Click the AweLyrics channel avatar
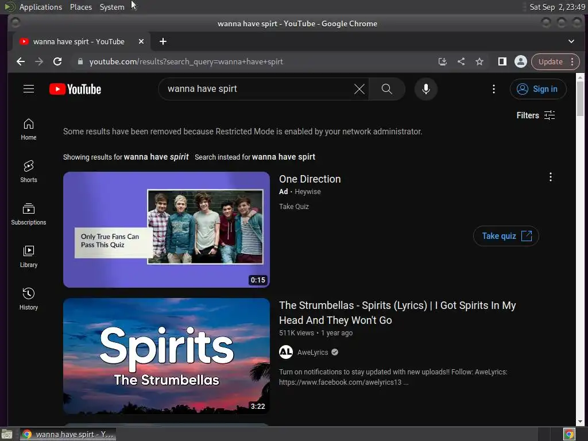The width and height of the screenshot is (588, 441). 286,352
